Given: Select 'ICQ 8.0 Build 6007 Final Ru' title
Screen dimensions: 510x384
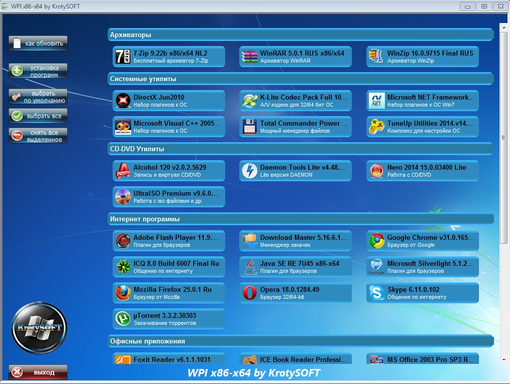Looking at the screenshot, I should pos(176,263).
